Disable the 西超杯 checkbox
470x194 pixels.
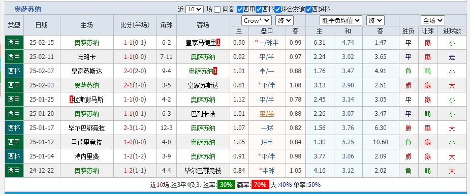click(x=309, y=9)
